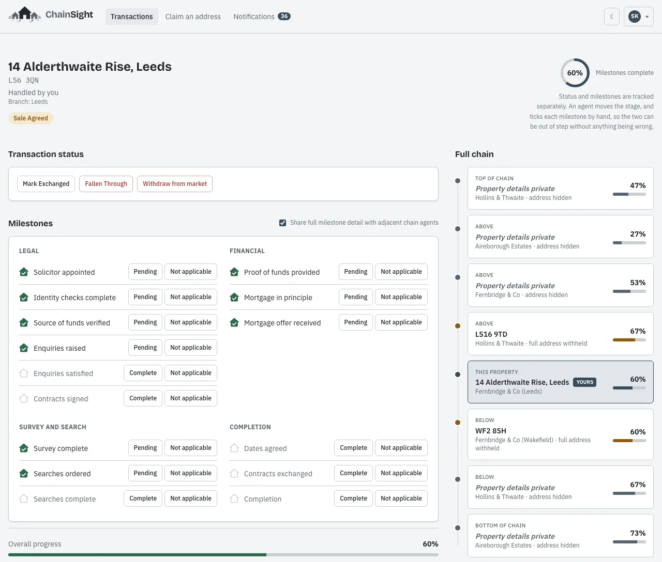Viewport: 662px width, 562px height.
Task: Click the Mortgage in principle house icon
Action: pos(234,298)
